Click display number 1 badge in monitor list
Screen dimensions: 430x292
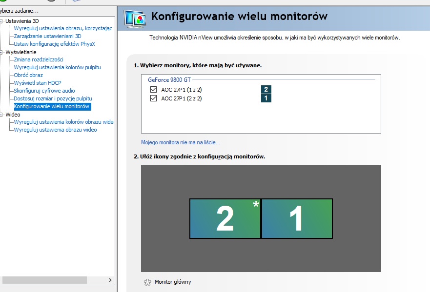coord(266,98)
